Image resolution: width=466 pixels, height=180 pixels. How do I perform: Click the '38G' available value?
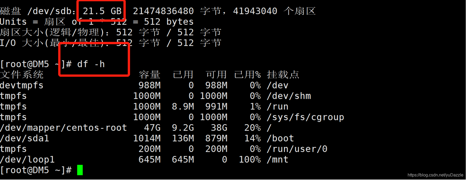pos(219,128)
